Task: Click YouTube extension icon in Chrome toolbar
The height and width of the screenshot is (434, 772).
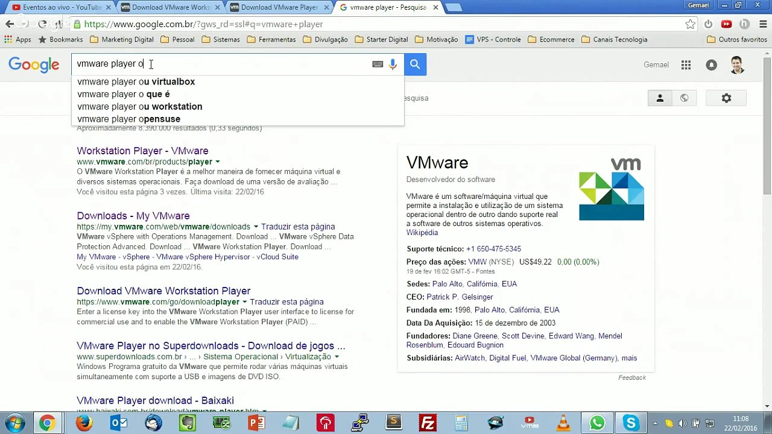Action: point(726,24)
